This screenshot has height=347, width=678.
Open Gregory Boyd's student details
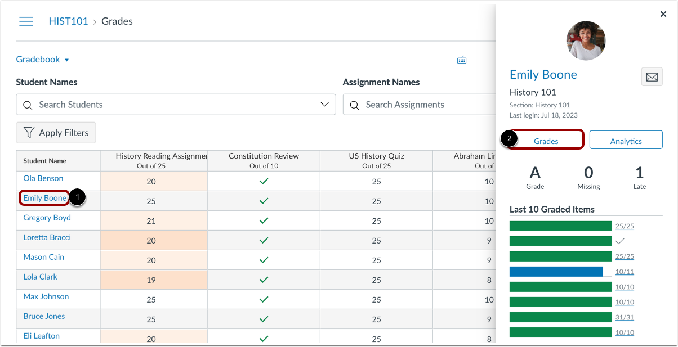click(47, 217)
